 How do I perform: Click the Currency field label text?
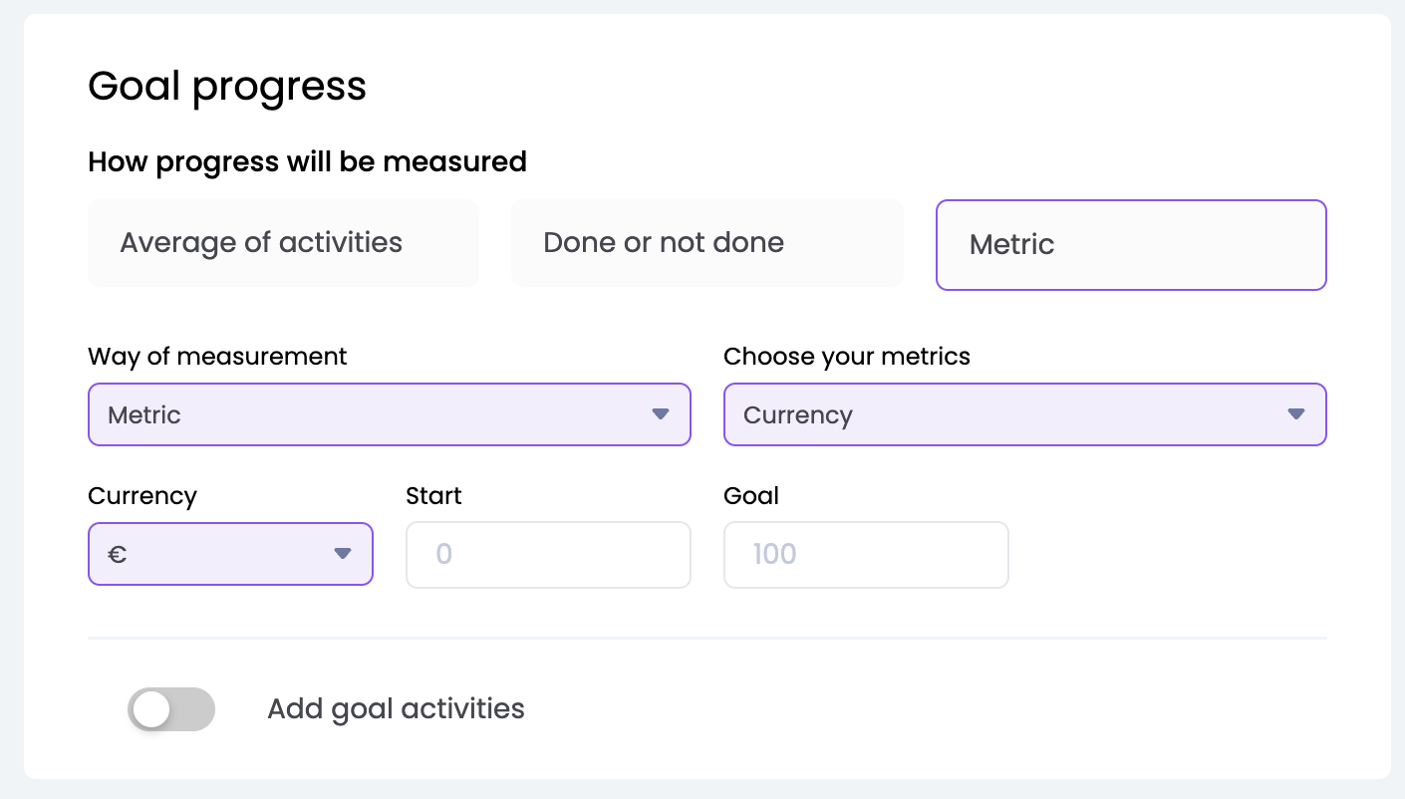142,496
